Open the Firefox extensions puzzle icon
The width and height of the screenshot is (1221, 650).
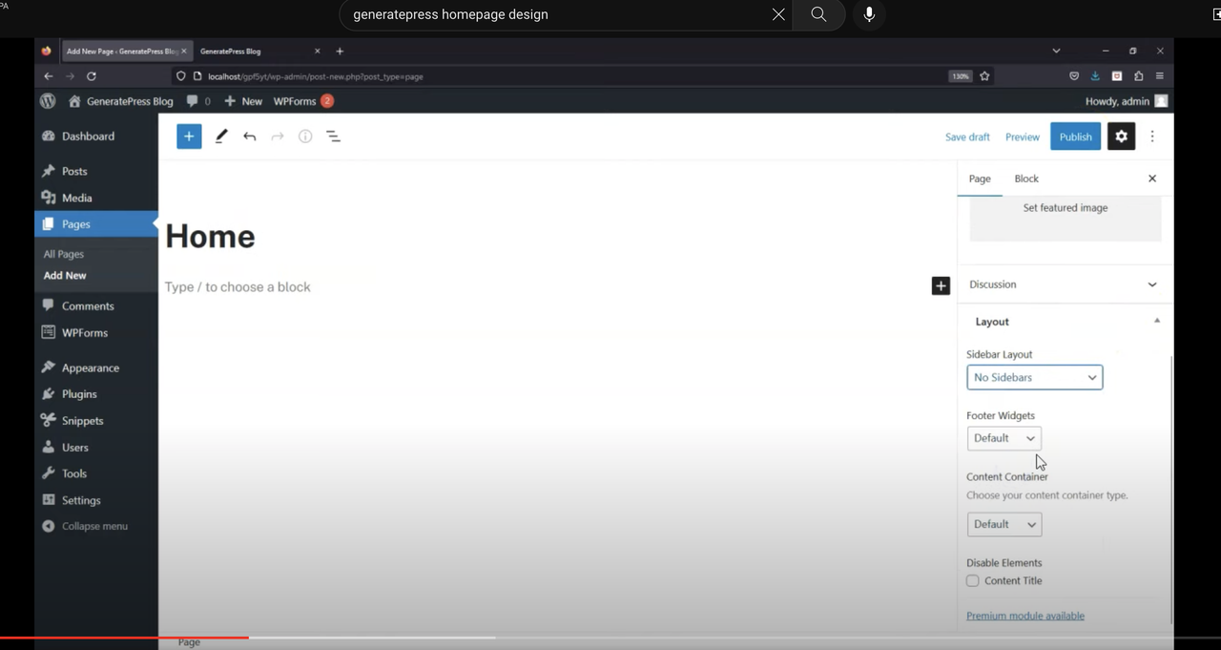(x=1139, y=76)
